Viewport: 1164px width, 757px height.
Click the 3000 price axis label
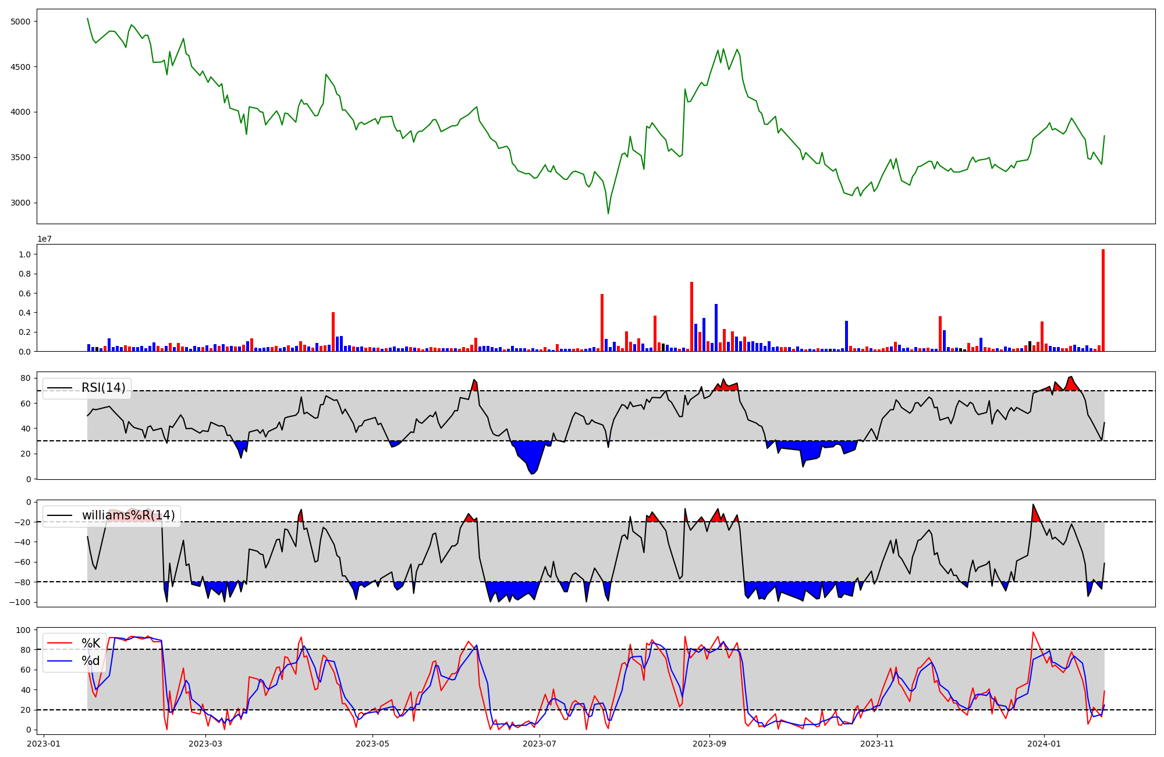[20, 203]
